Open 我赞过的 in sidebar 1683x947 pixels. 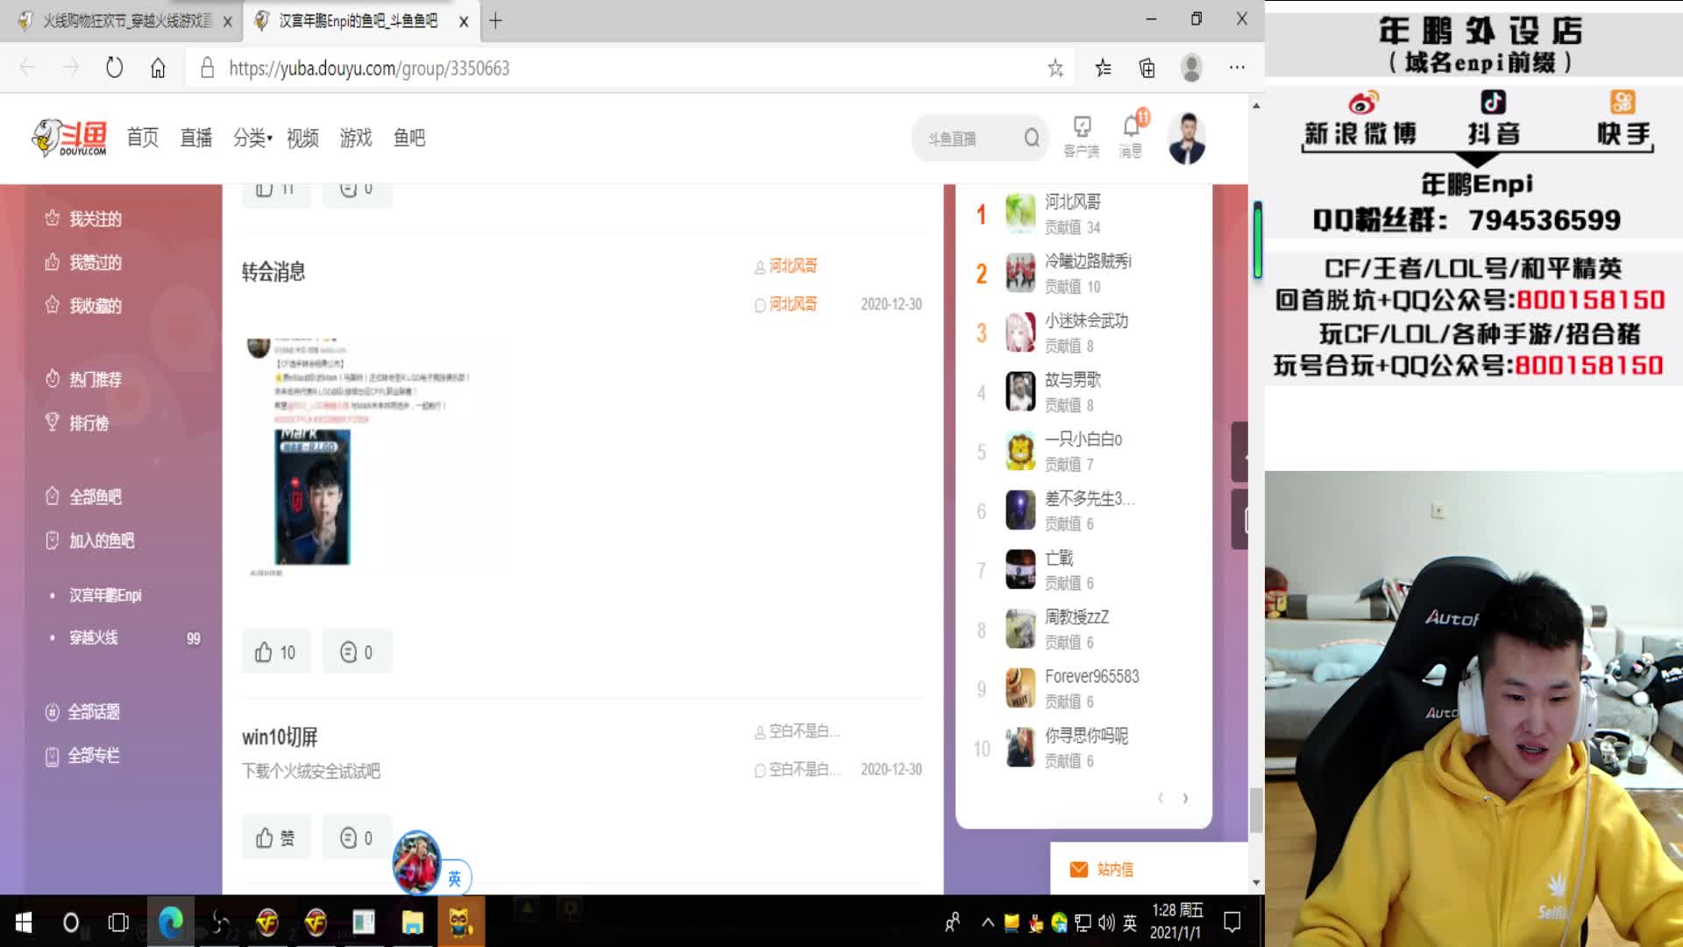point(83,262)
